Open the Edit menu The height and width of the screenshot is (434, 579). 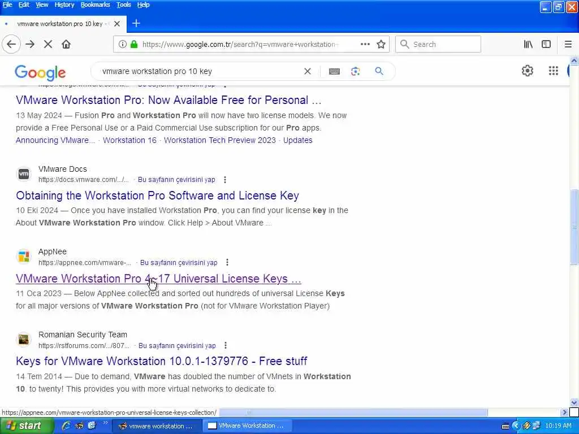(24, 5)
